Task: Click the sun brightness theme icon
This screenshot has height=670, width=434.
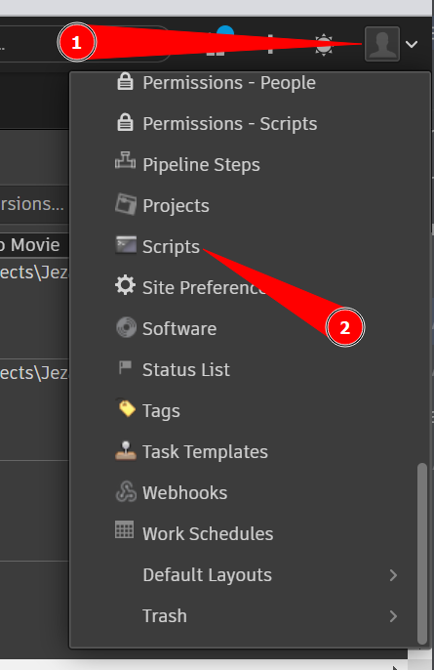Action: [x=324, y=45]
